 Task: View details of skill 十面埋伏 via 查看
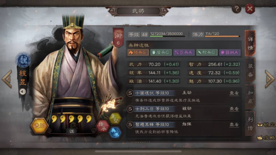coord(234,93)
